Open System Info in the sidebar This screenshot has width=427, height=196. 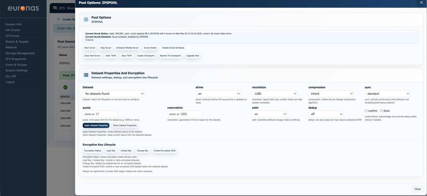pyautogui.click(x=13, y=24)
